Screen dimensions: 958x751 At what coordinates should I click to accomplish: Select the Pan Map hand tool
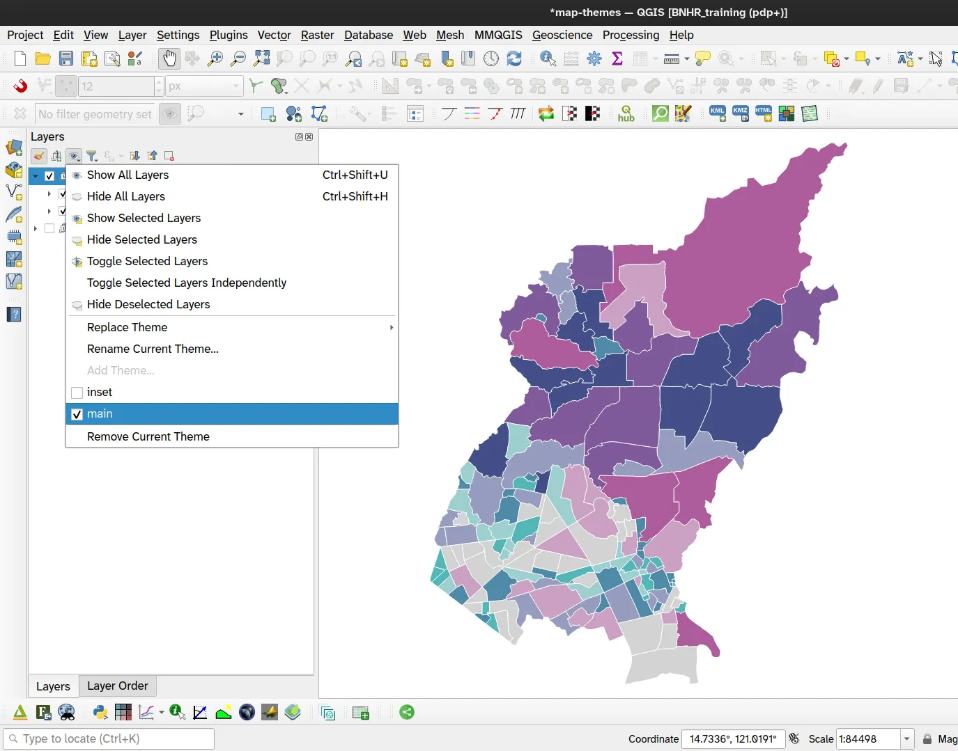pos(169,58)
